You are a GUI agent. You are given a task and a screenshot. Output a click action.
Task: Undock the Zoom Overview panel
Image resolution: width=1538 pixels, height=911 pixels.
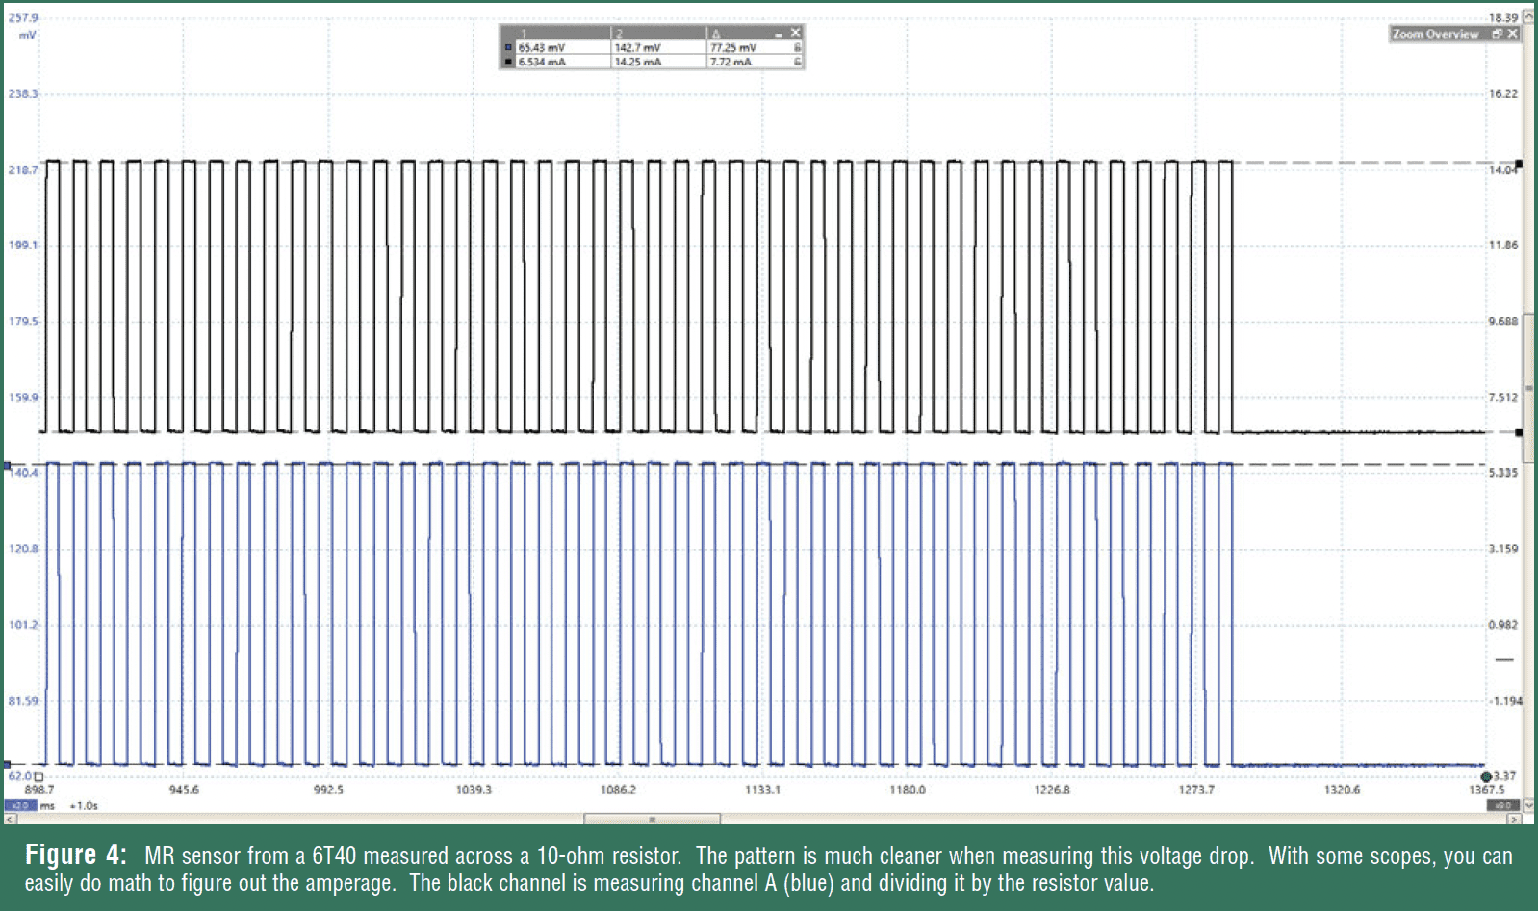pos(1497,34)
